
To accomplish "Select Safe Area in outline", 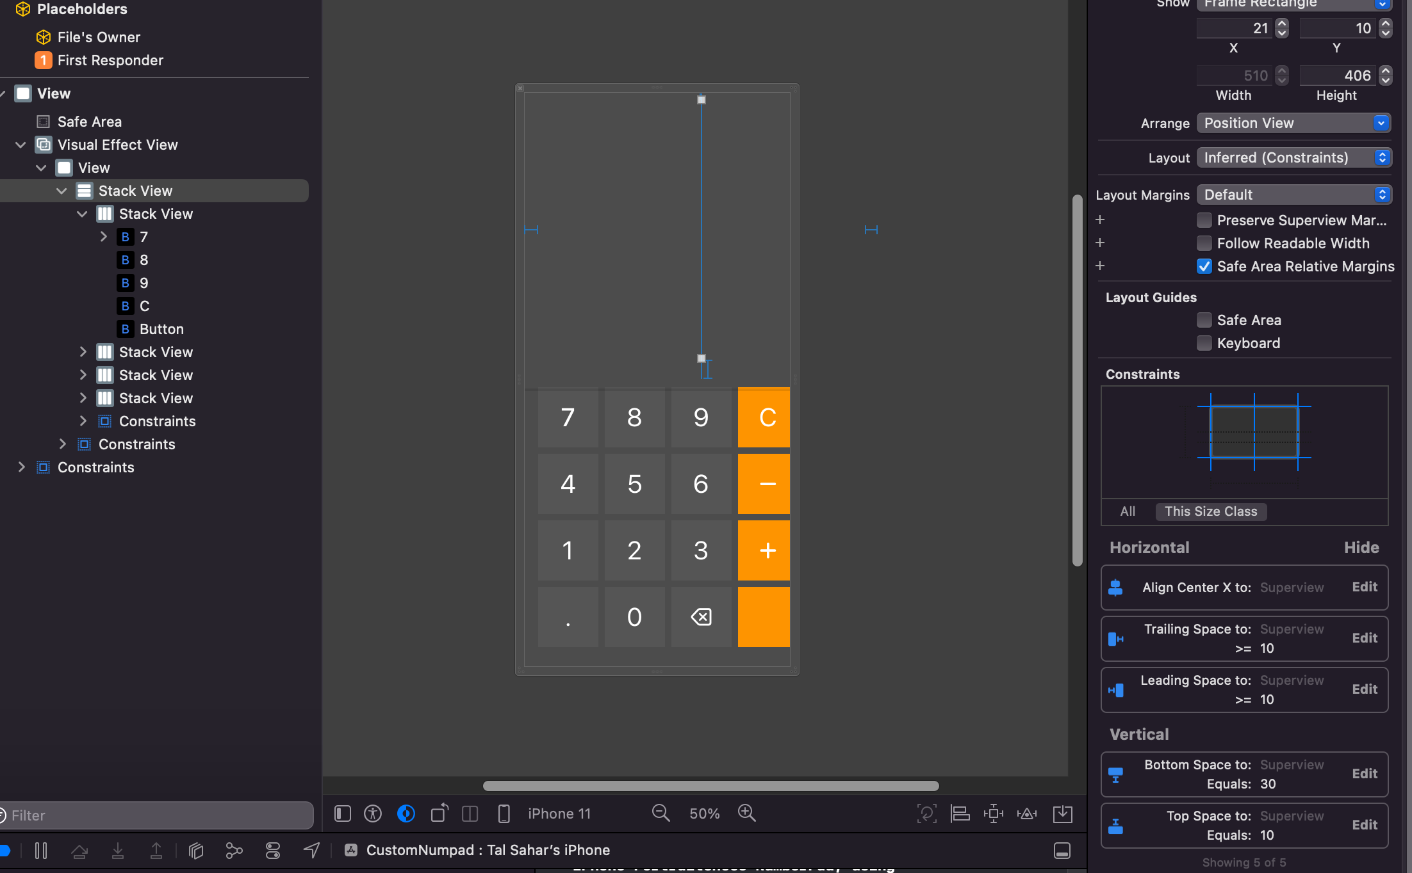I will [90, 122].
